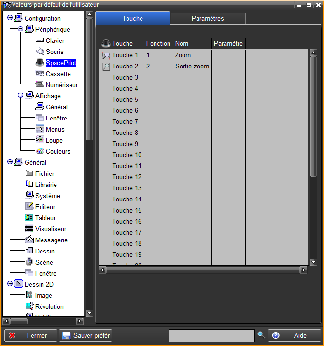Open the Tableur spreadsheet icon
Viewport: 324px width, 346px height.
29,218
